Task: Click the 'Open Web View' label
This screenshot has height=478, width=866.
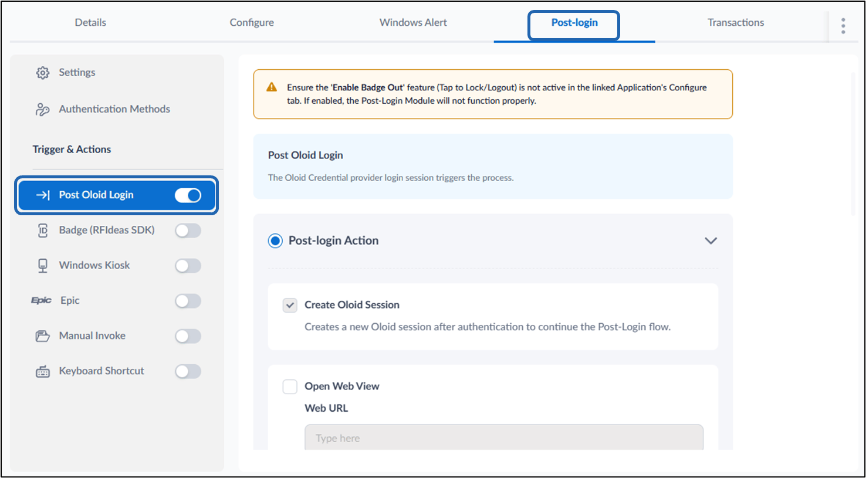Action: [342, 386]
